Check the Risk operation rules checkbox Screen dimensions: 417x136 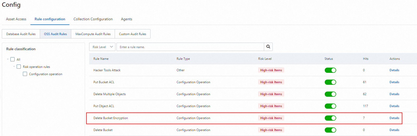(x=19, y=67)
